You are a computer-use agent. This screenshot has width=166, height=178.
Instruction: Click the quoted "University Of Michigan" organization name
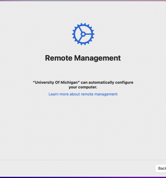coord(56,82)
